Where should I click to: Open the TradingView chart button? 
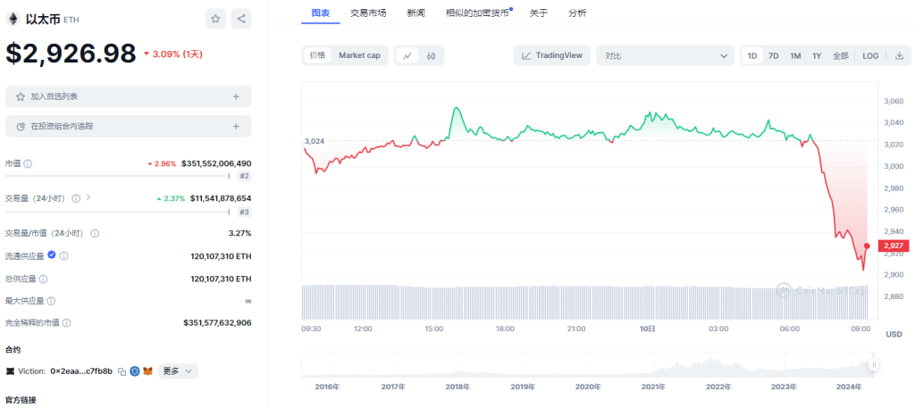pos(552,55)
